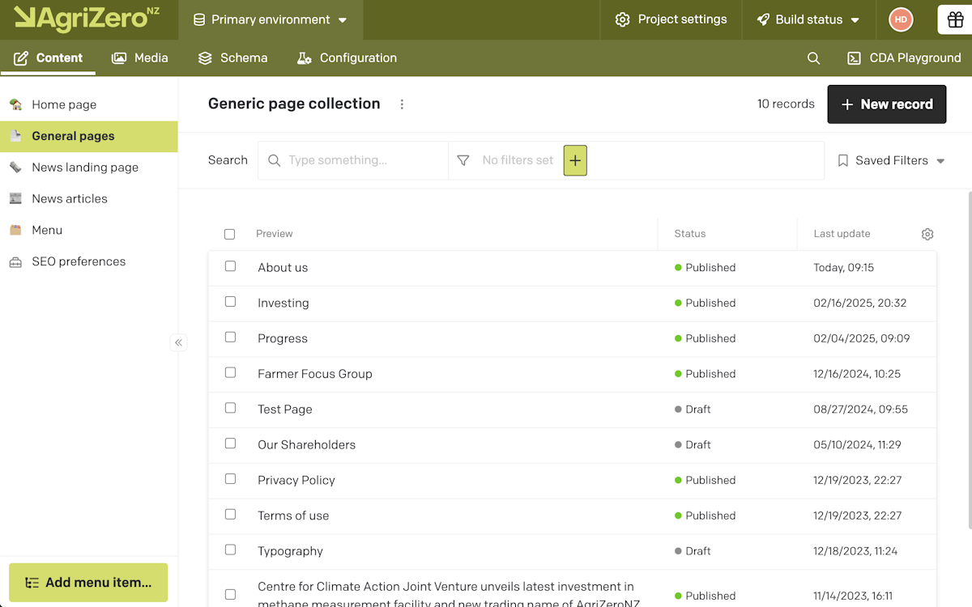Check the Farmer Focus Group row checkbox
The height and width of the screenshot is (607, 972).
click(230, 372)
